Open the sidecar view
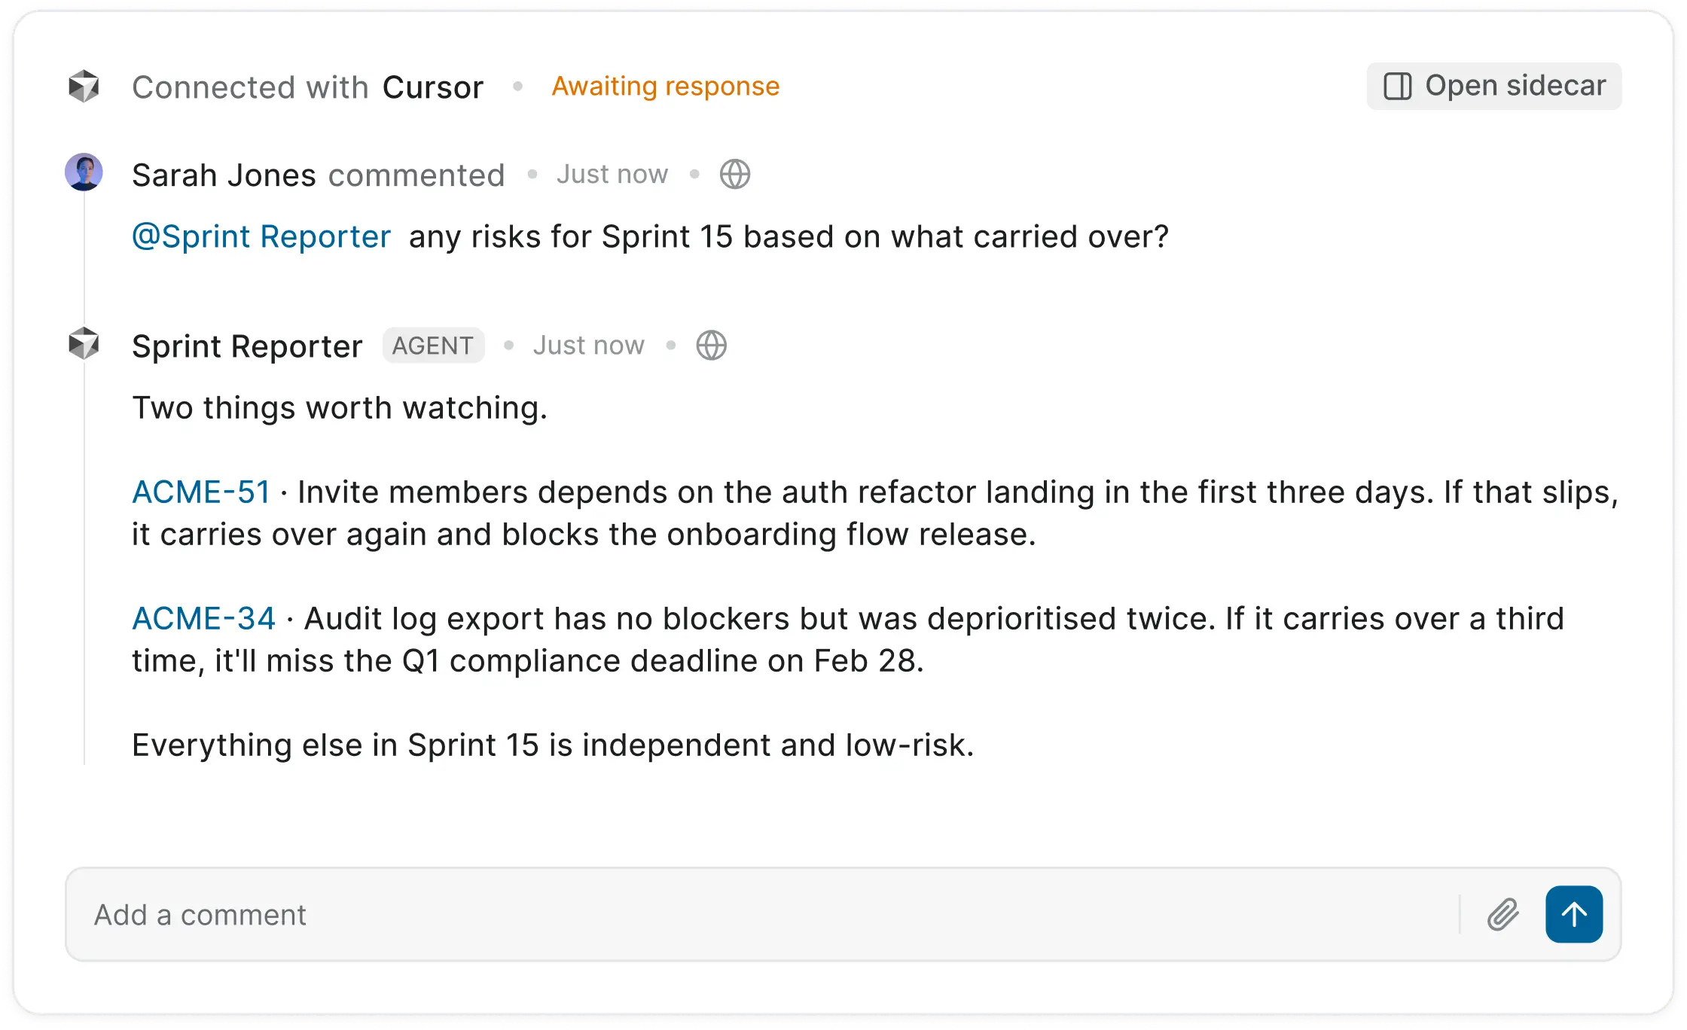Viewport: 1687px width, 1030px height. point(1494,85)
